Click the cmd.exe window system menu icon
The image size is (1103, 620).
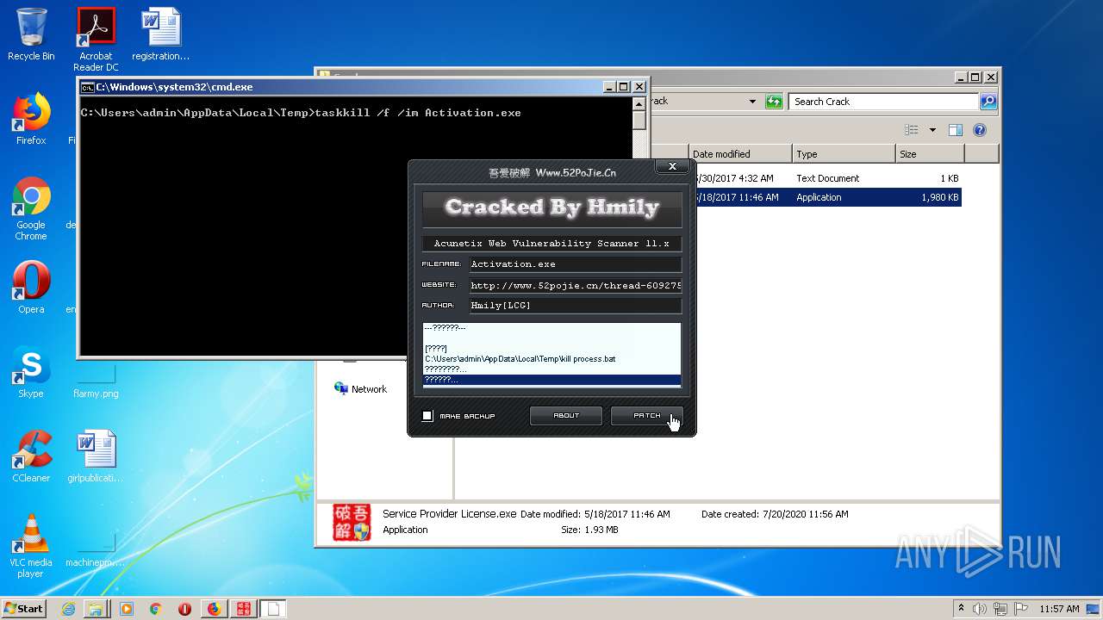click(87, 87)
